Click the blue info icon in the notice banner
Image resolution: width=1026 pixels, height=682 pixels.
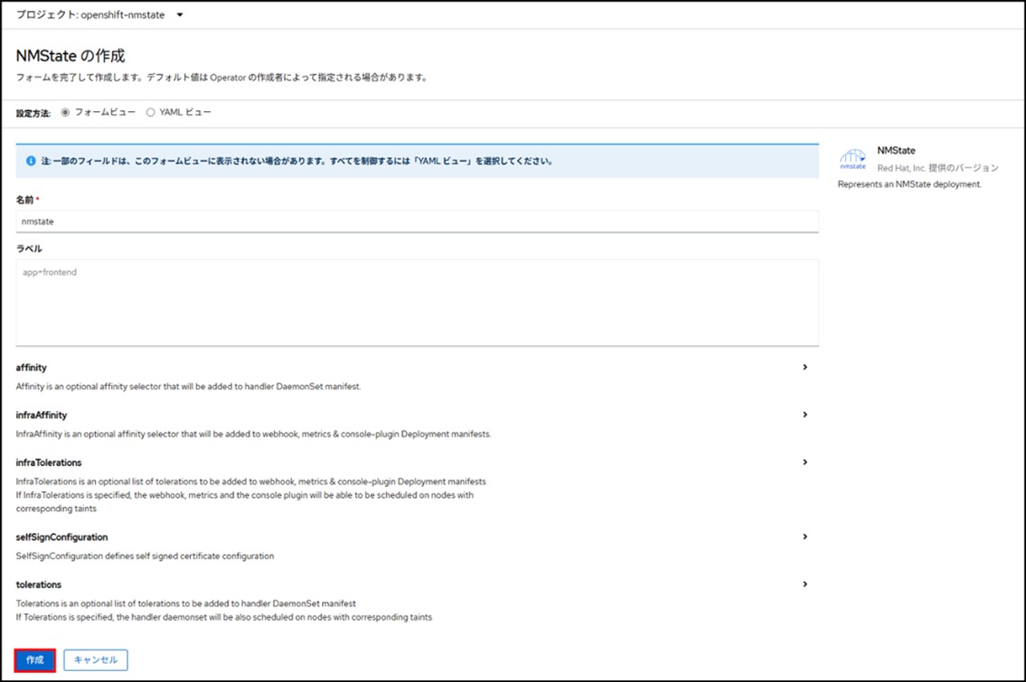31,161
